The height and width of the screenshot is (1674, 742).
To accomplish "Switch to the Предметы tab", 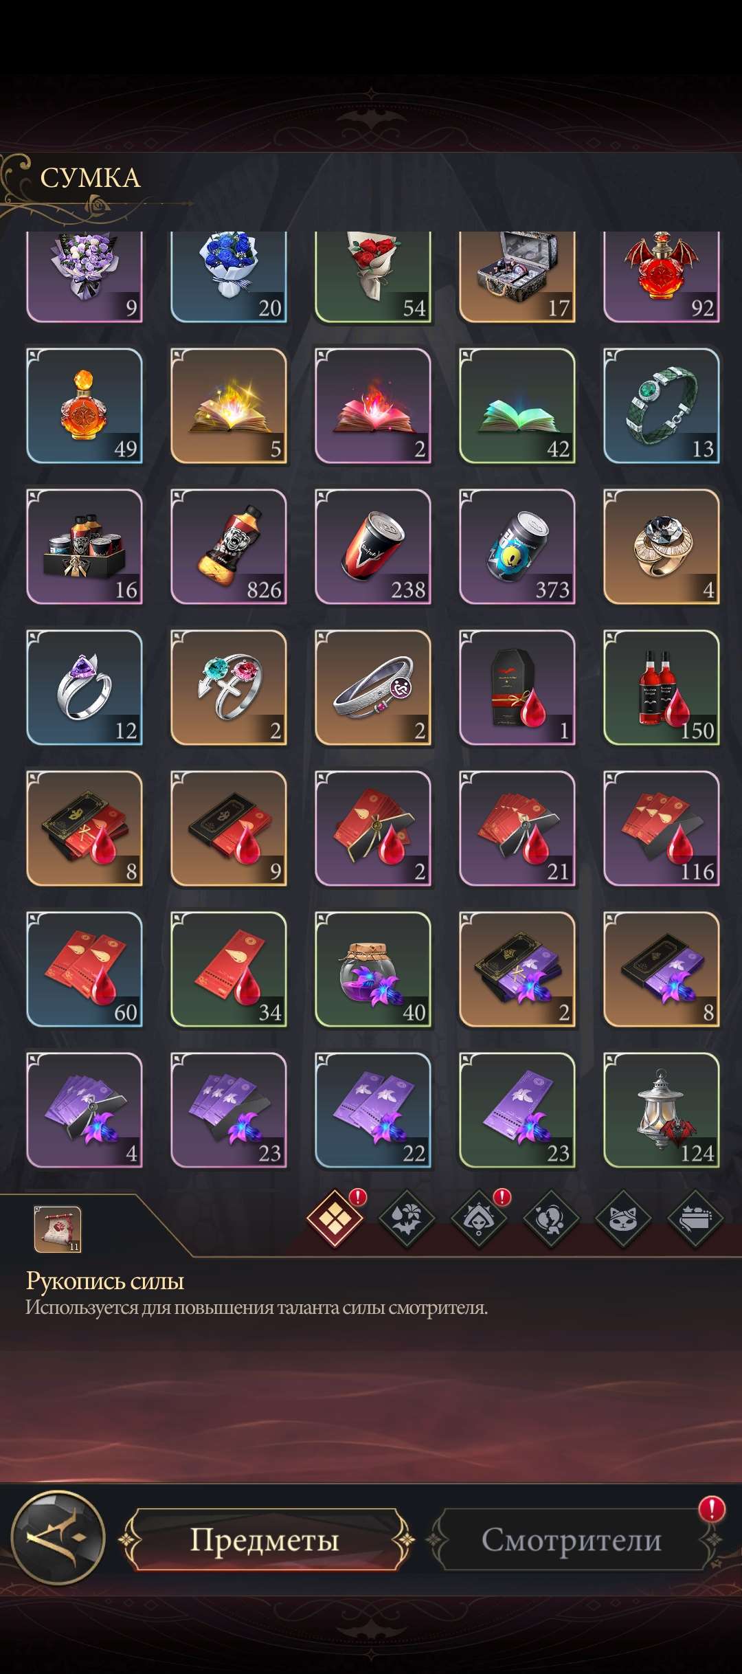I will pos(265,1539).
